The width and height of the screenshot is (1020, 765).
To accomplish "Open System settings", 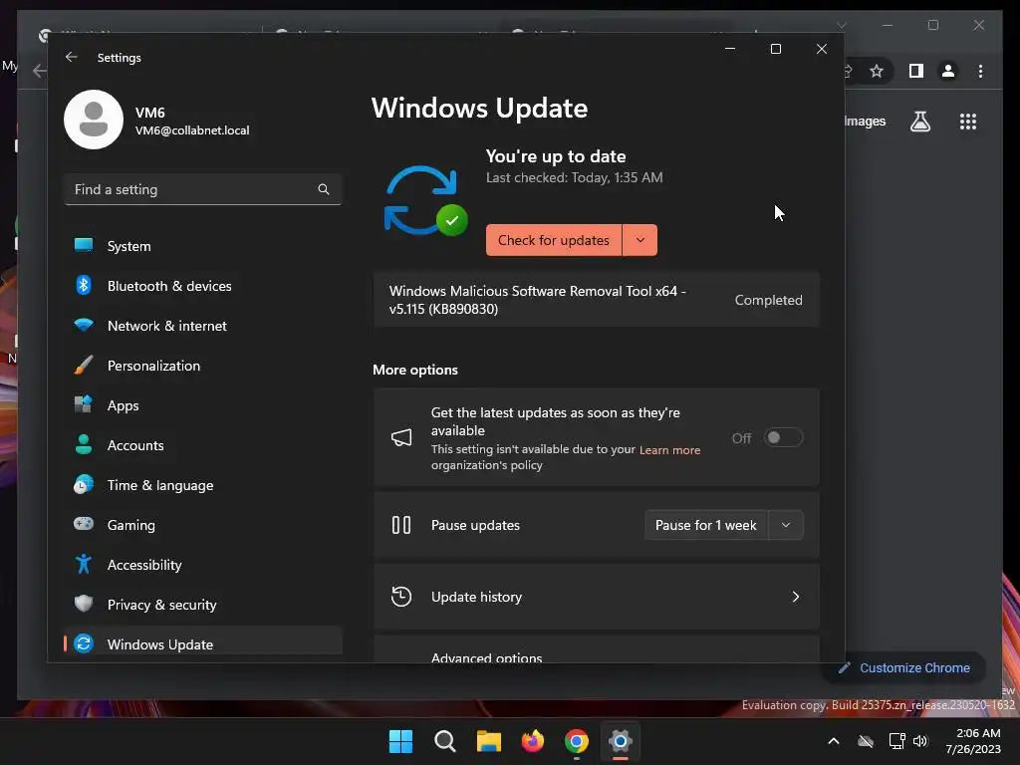I will click(203, 246).
